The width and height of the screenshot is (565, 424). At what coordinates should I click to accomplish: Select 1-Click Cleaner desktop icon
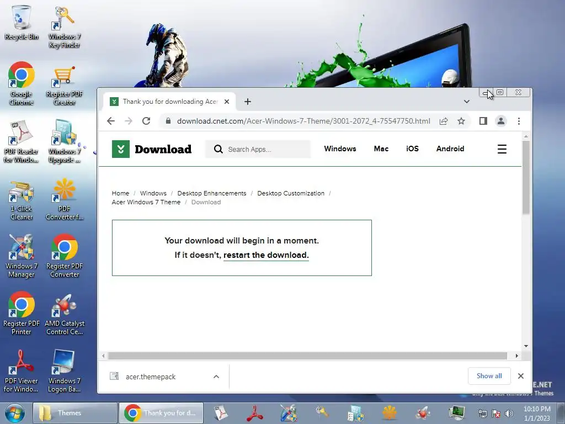22,200
